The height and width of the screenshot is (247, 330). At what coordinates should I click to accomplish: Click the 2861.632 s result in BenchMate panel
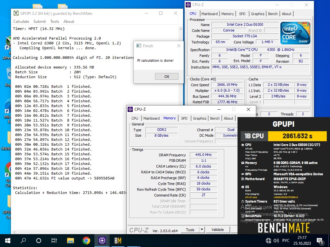[297, 136]
